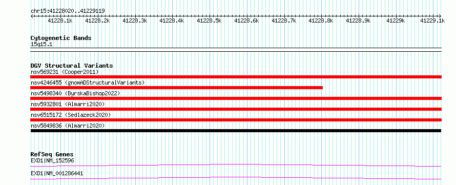Click the 41229.1k ruler tick label
456x185 pixels.
[432, 20]
